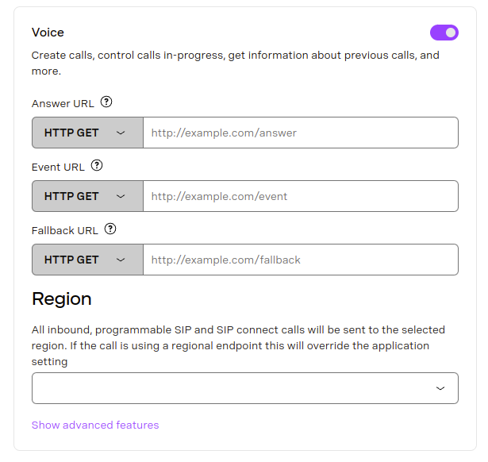Click the Answer URL HTTP GET chevron arrow
This screenshot has width=488, height=462.
(121, 133)
